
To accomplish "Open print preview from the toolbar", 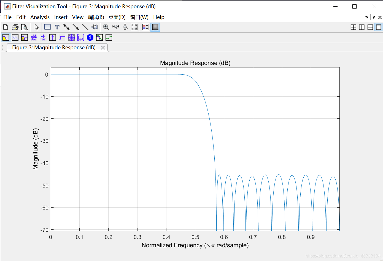I will [25, 27].
